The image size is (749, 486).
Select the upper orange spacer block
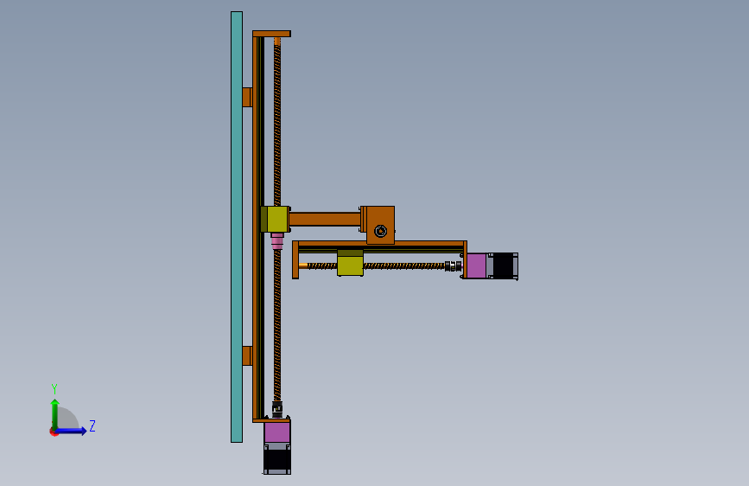(x=247, y=97)
